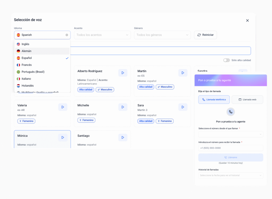Switch to Llamada web call type
Viewport: 272px width, 199px height.
[247, 100]
